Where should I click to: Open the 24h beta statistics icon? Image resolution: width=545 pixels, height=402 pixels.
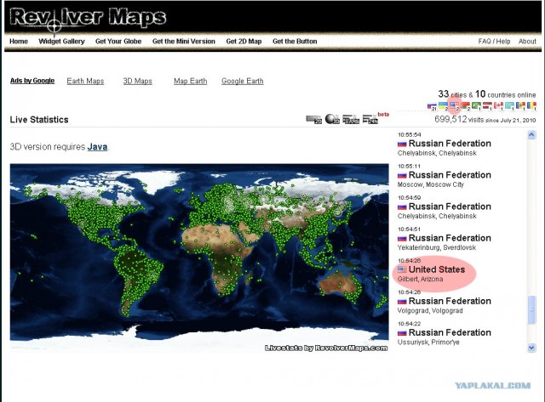point(370,119)
